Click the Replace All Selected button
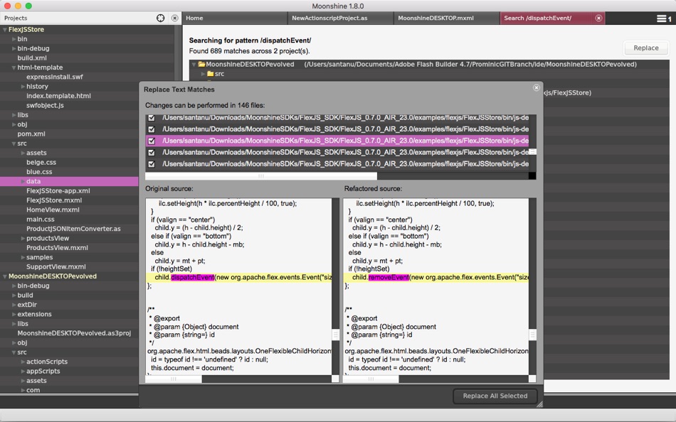The height and width of the screenshot is (422, 676). point(495,396)
